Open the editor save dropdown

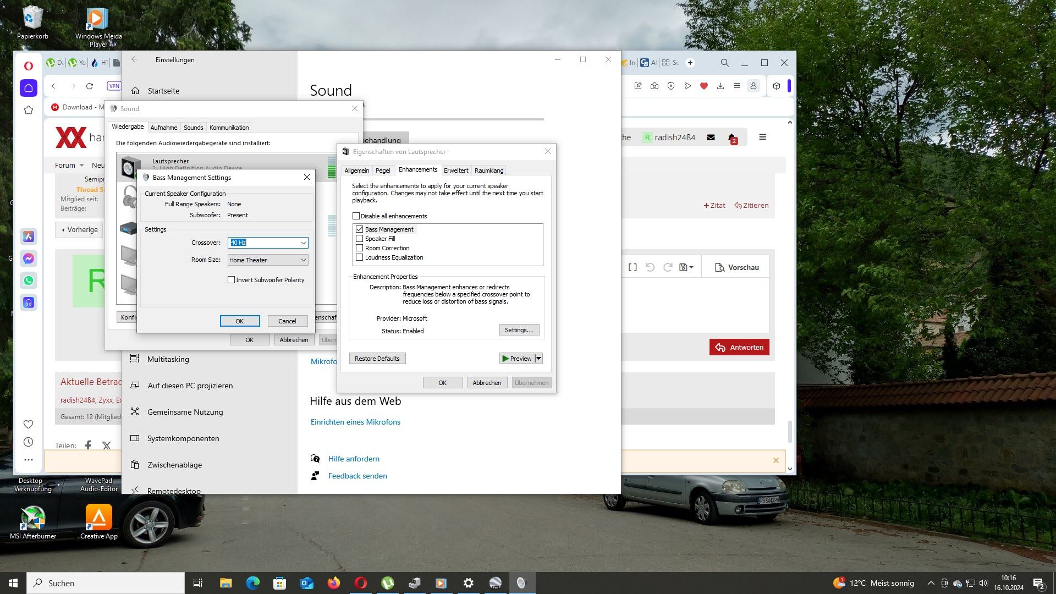click(x=686, y=267)
